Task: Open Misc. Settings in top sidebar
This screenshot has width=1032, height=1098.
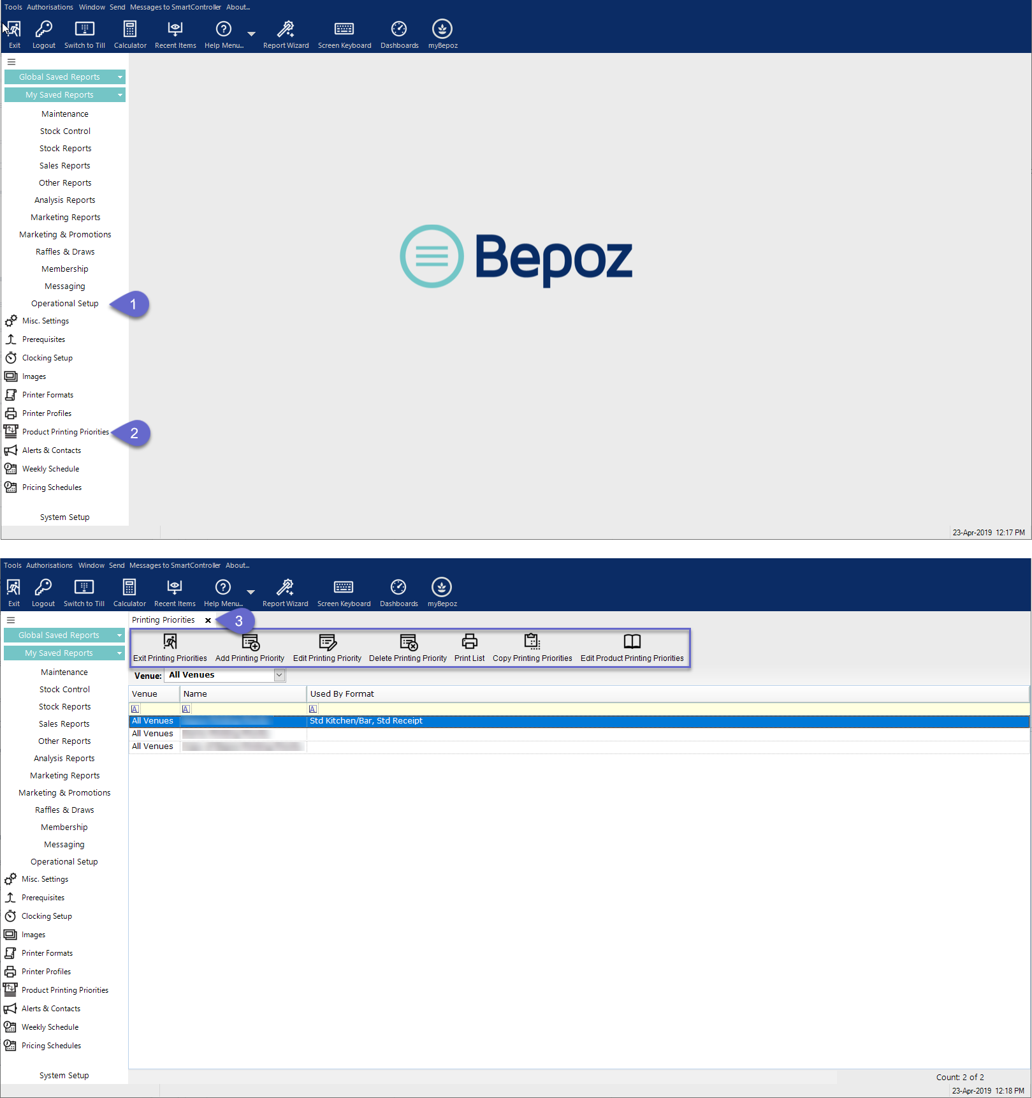Action: 46,321
